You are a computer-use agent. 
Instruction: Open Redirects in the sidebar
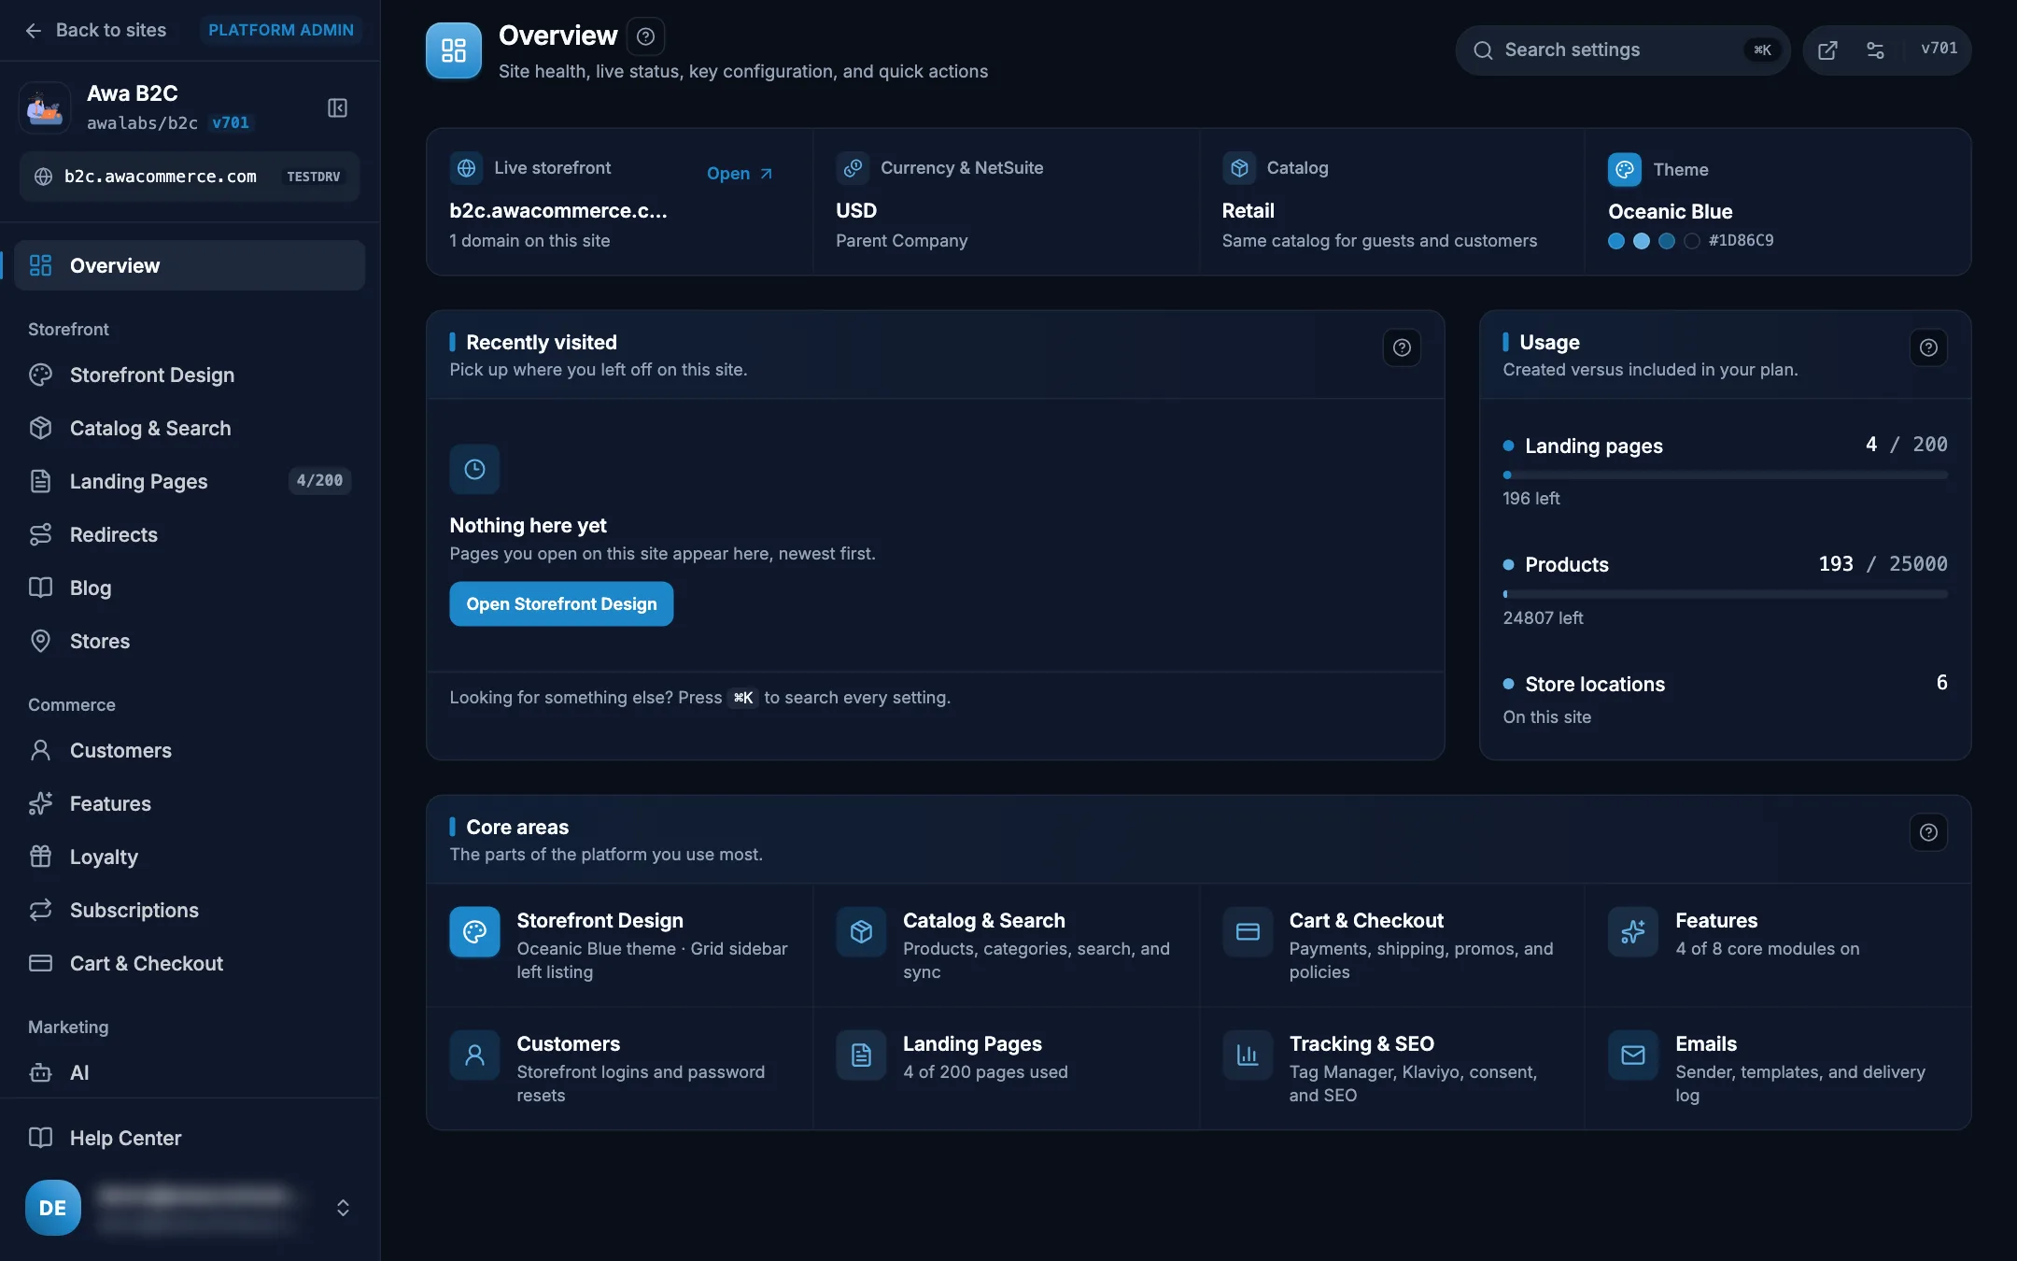pos(190,534)
